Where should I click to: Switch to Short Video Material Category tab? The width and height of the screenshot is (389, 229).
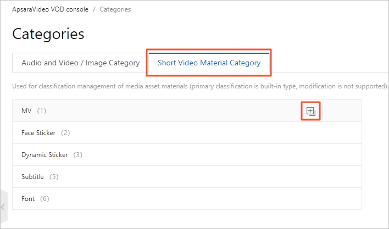[209, 63]
